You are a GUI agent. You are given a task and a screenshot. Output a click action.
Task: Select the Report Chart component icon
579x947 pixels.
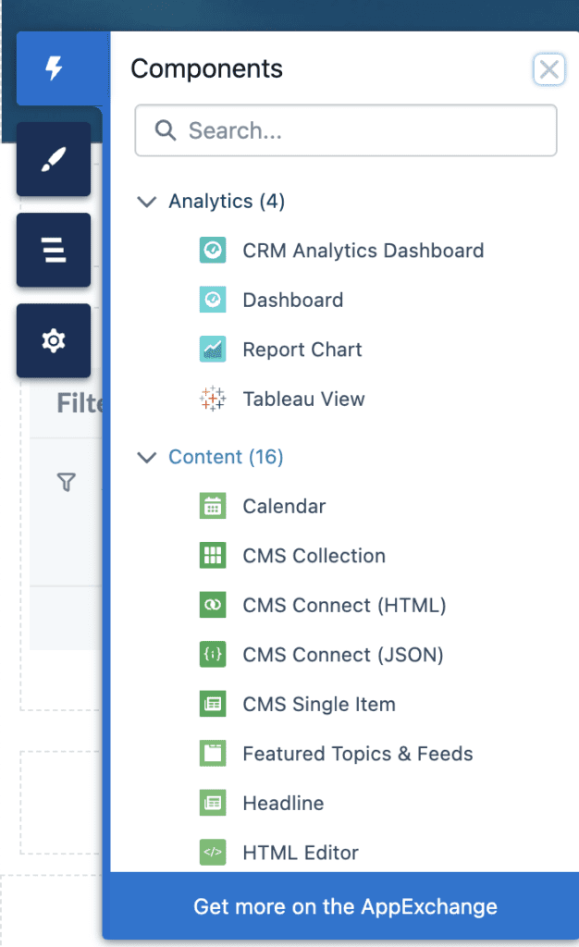pos(211,350)
